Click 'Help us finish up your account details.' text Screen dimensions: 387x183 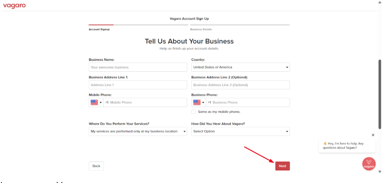coord(189,49)
